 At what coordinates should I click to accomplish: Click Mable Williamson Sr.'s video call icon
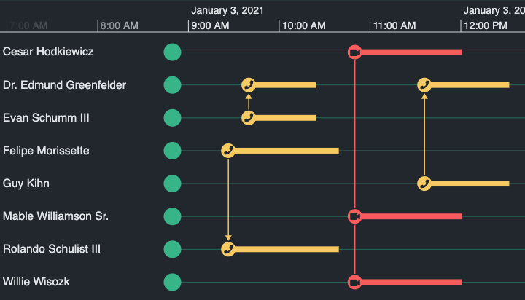pyautogui.click(x=354, y=216)
